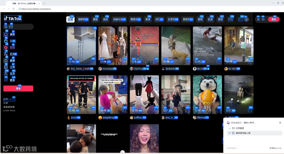Image resolution: width=284 pixels, height=154 pixels.
Task: Click the 更多 three-dots icon
Action: (6, 80)
